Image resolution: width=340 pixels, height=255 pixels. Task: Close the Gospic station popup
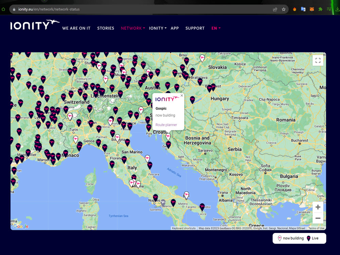click(x=182, y=96)
